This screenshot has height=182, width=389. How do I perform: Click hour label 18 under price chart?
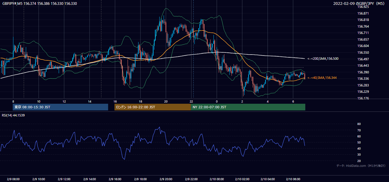[x=140, y=101]
